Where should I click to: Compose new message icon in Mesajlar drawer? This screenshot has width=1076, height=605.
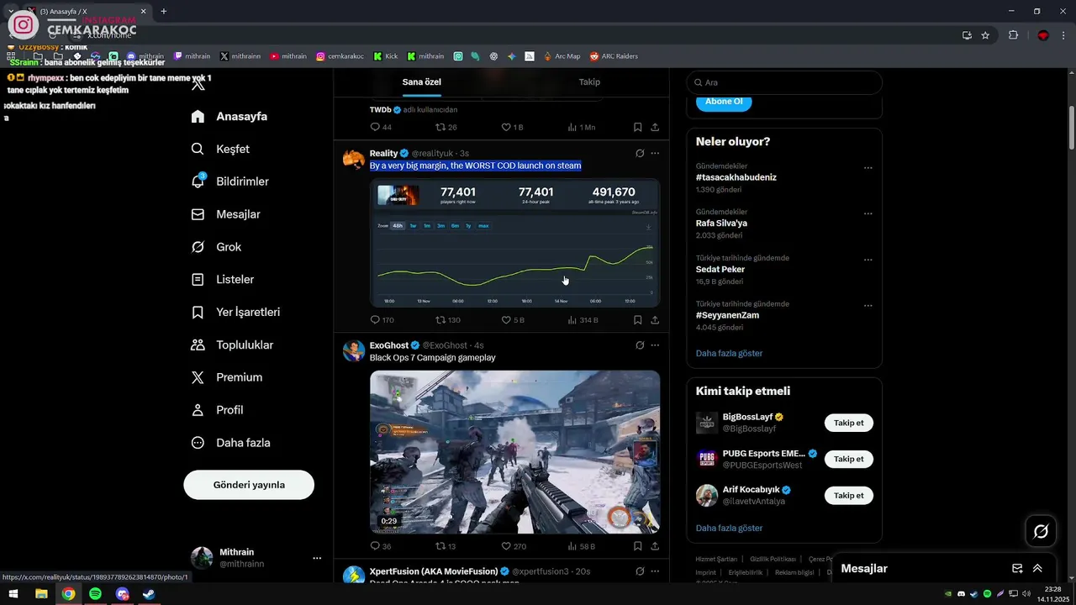pyautogui.click(x=1017, y=569)
